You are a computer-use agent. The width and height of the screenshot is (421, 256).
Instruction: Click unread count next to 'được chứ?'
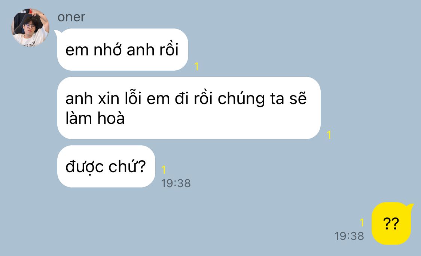pyautogui.click(x=164, y=170)
